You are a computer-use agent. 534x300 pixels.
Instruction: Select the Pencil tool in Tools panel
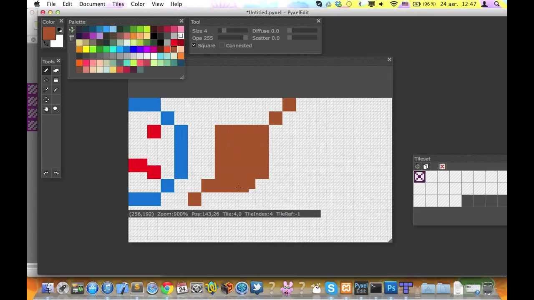click(x=46, y=70)
